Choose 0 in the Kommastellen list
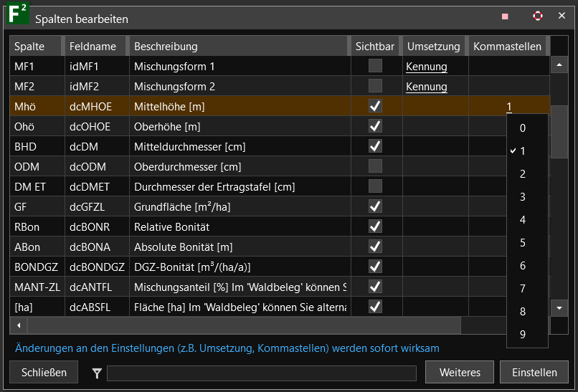The width and height of the screenshot is (578, 392). coord(523,128)
